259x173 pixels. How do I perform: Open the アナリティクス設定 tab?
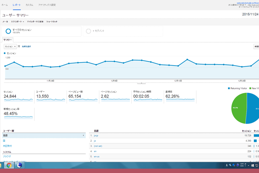tap(47, 5)
